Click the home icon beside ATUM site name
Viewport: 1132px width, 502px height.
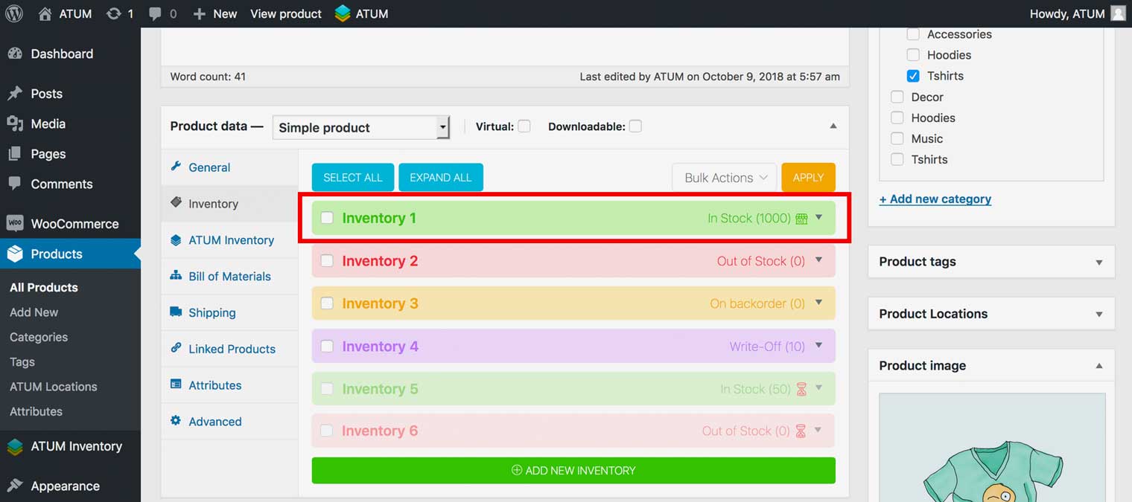(x=45, y=13)
